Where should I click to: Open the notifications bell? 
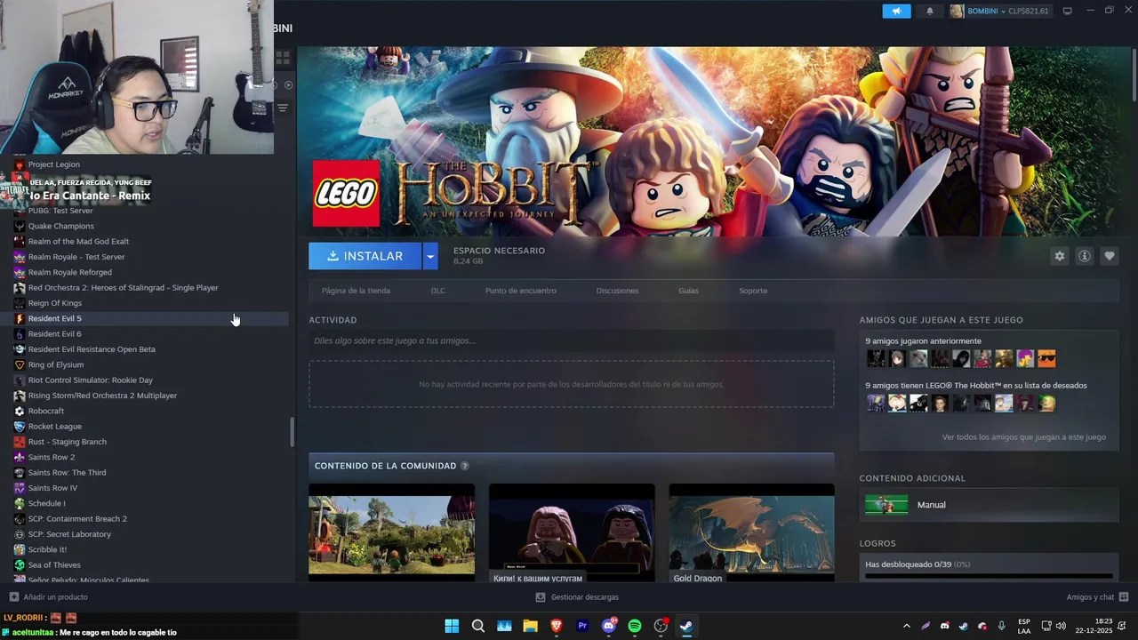930,11
